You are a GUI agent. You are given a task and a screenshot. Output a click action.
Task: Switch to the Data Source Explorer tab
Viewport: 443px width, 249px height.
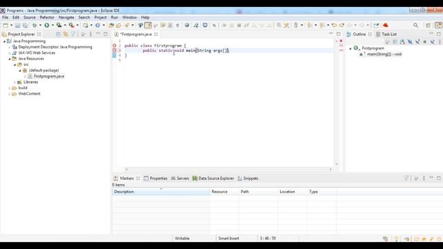[x=213, y=178]
